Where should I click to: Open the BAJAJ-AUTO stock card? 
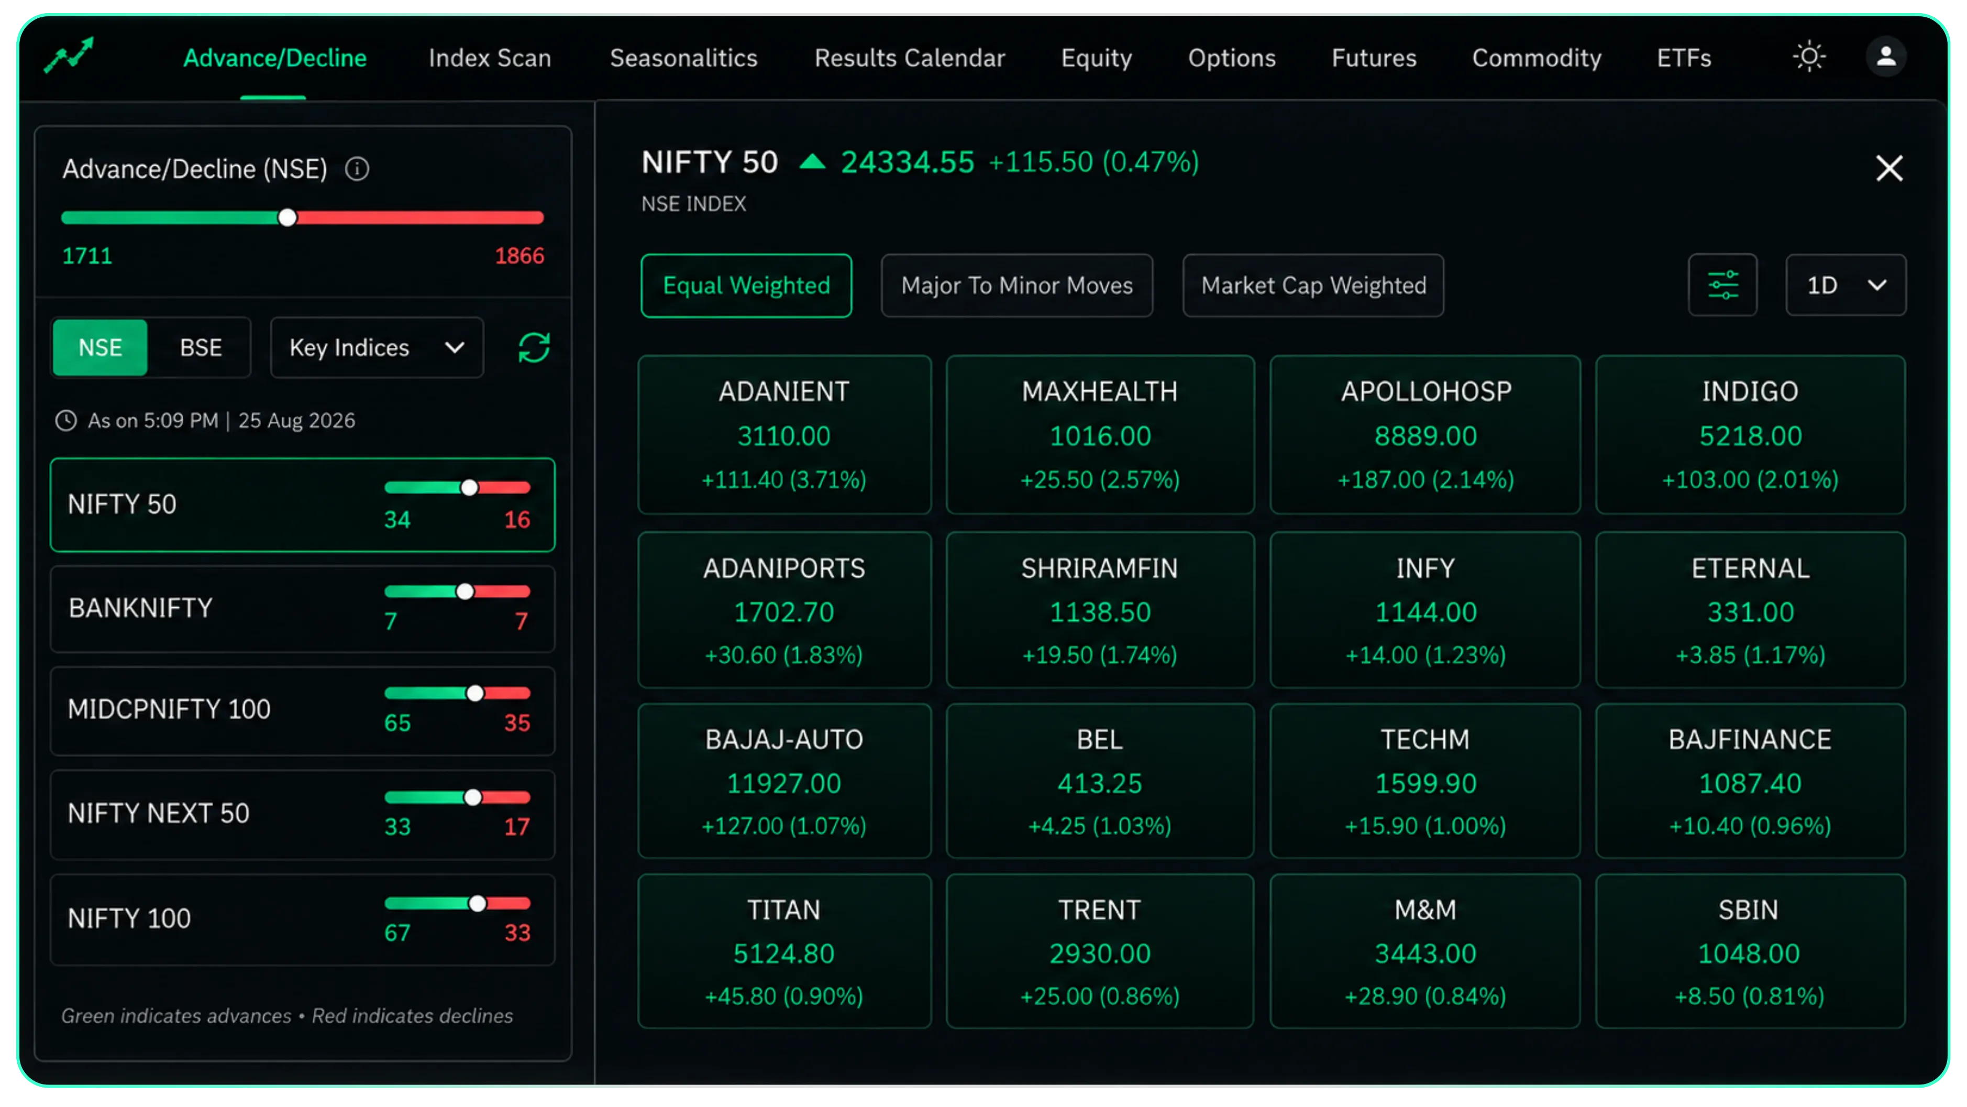click(784, 782)
